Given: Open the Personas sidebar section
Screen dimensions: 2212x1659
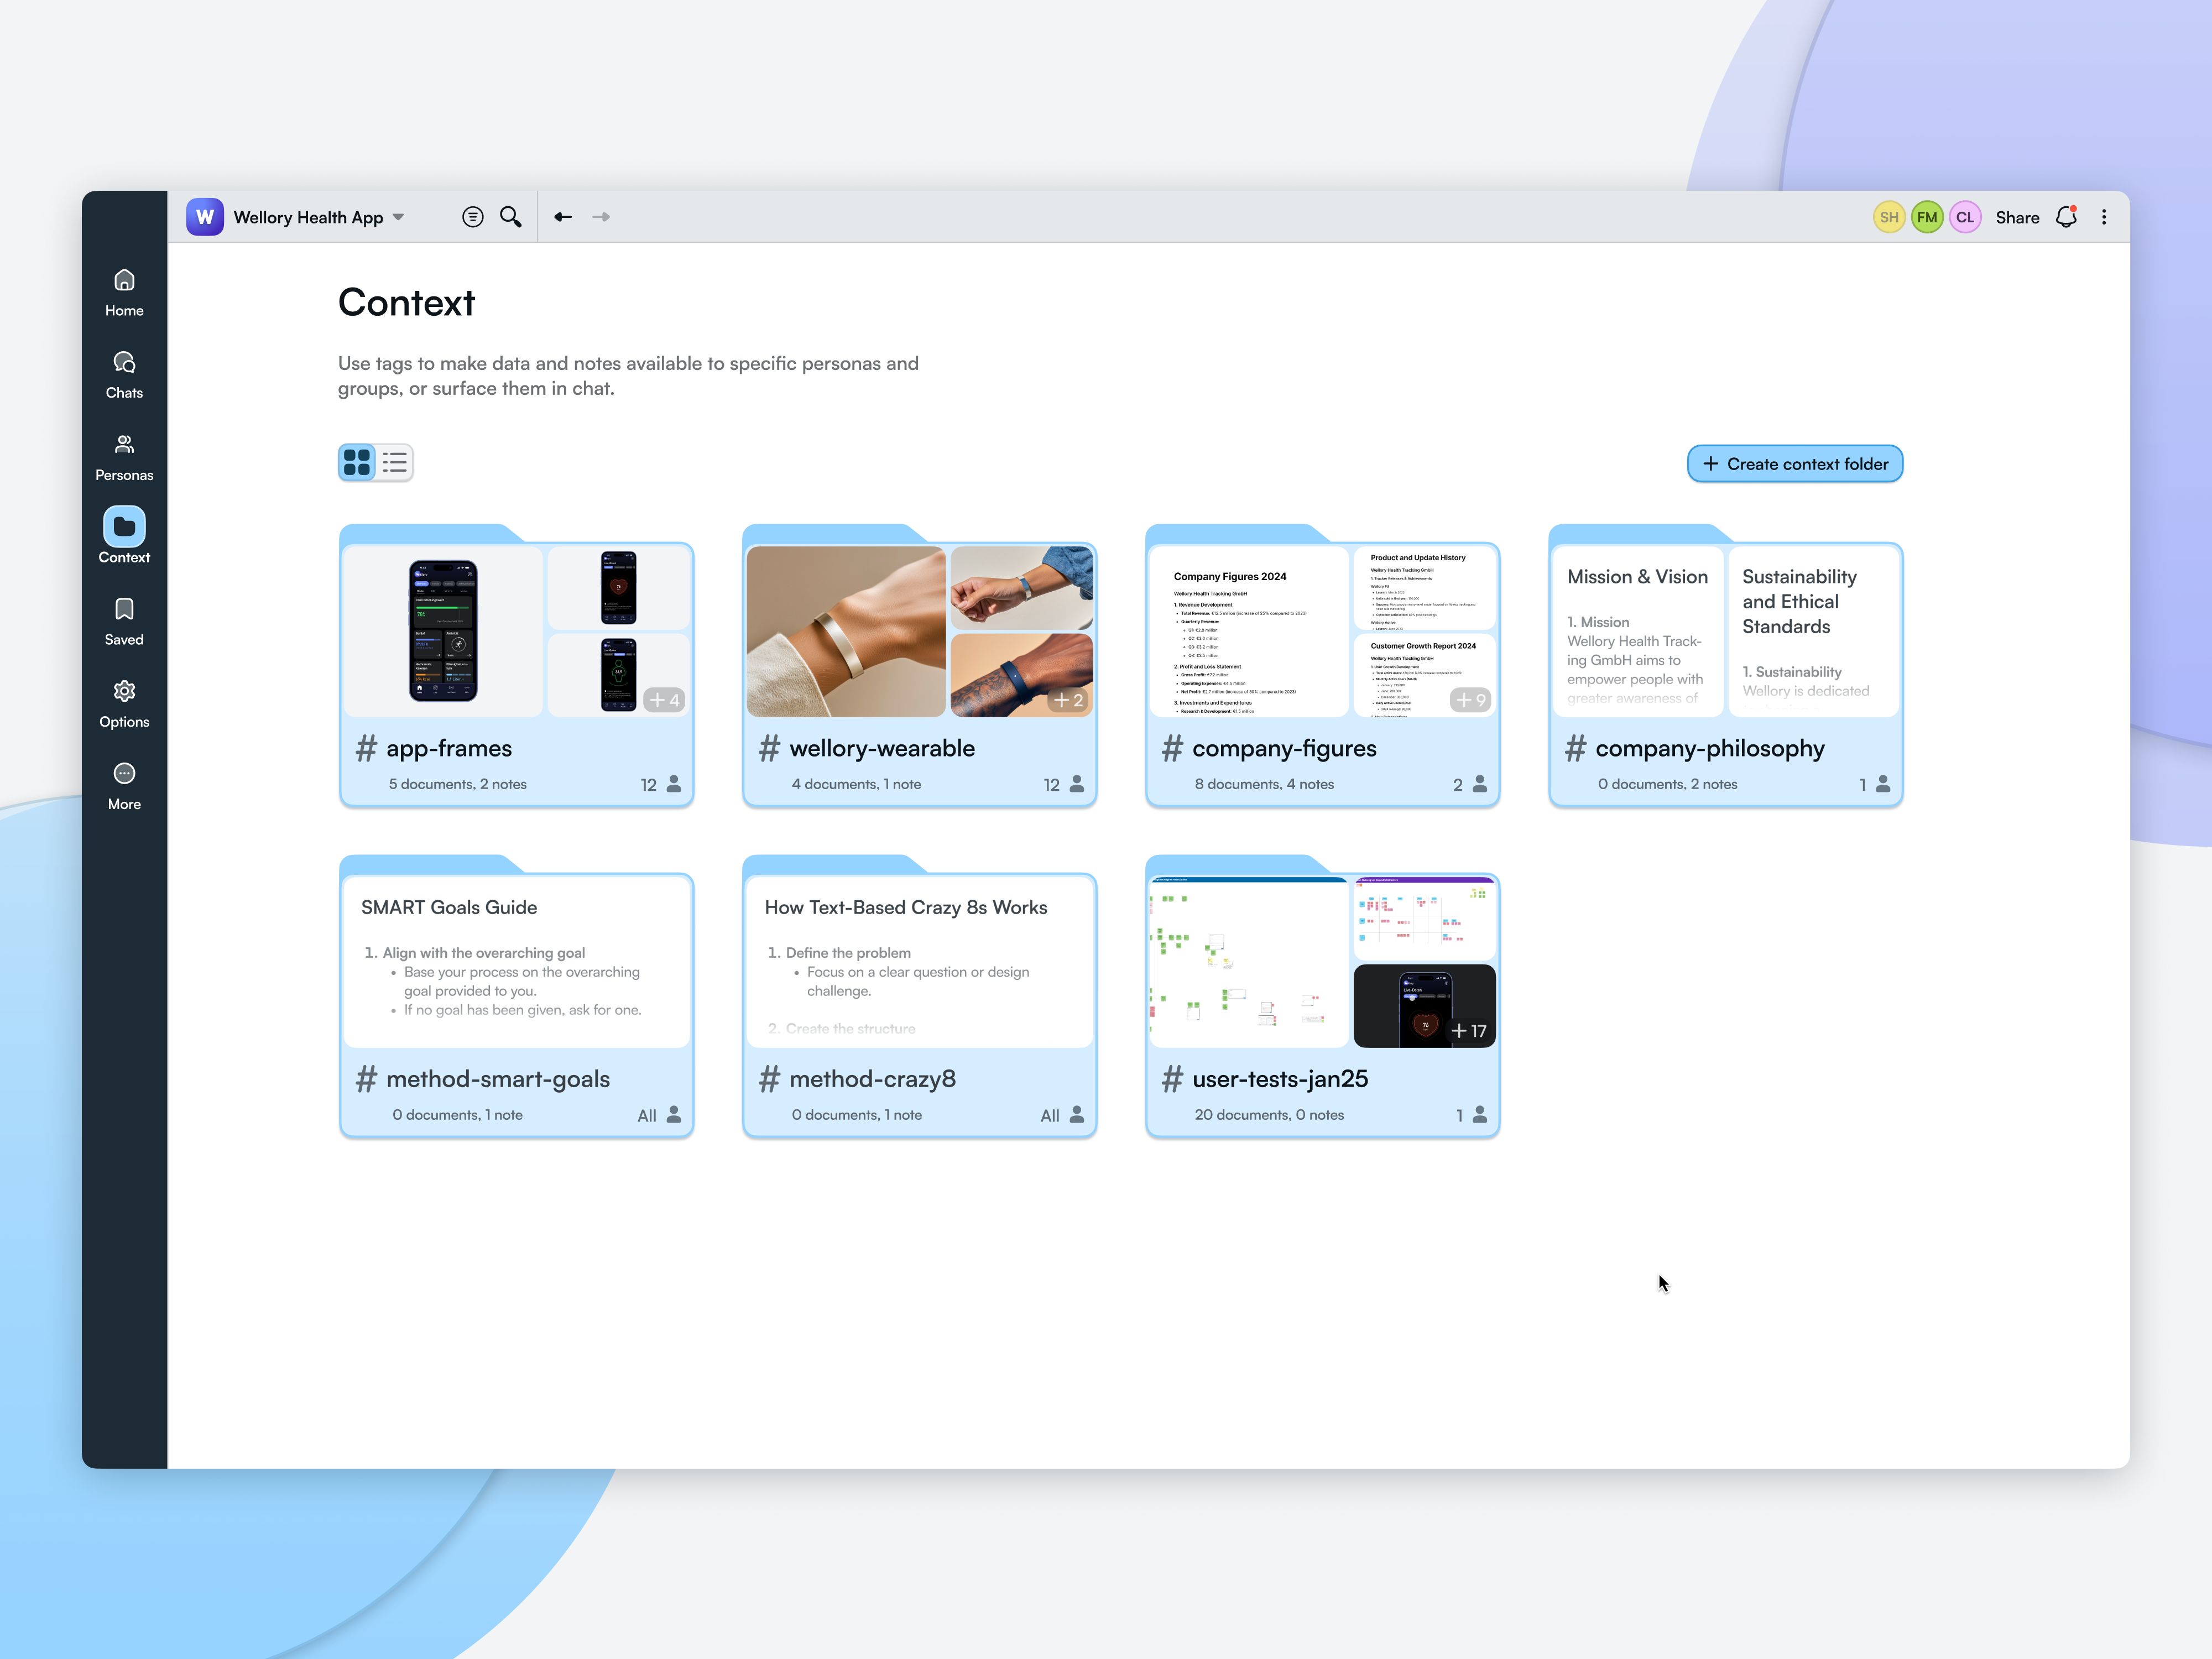Looking at the screenshot, I should coord(124,456).
